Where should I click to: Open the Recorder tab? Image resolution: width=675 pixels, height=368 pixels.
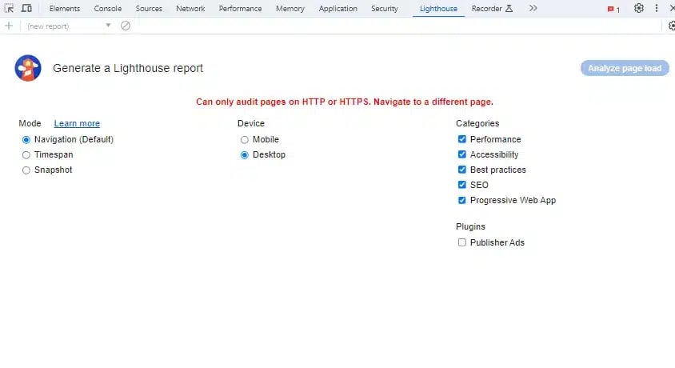pos(492,9)
